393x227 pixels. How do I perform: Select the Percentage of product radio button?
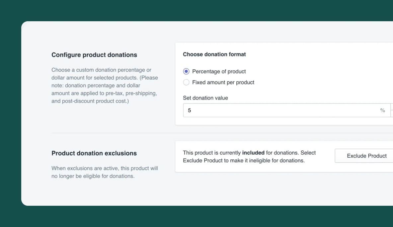187,71
